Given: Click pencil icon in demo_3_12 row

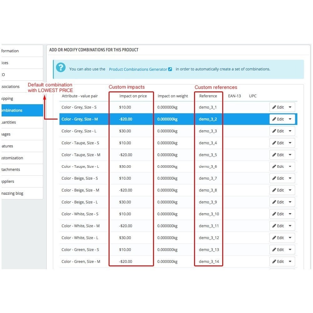Looking at the screenshot, I should click(274, 238).
